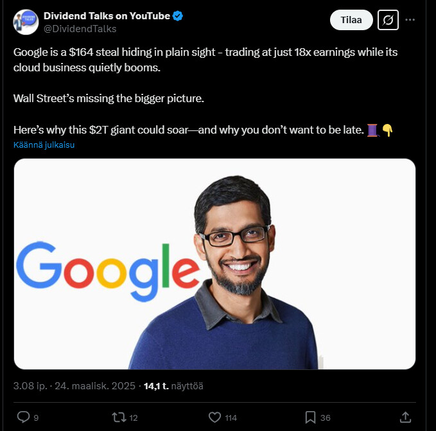Viewport: 436px width, 431px height.
Task: Translate post via Käännä julkaisu link
Action: pos(44,145)
